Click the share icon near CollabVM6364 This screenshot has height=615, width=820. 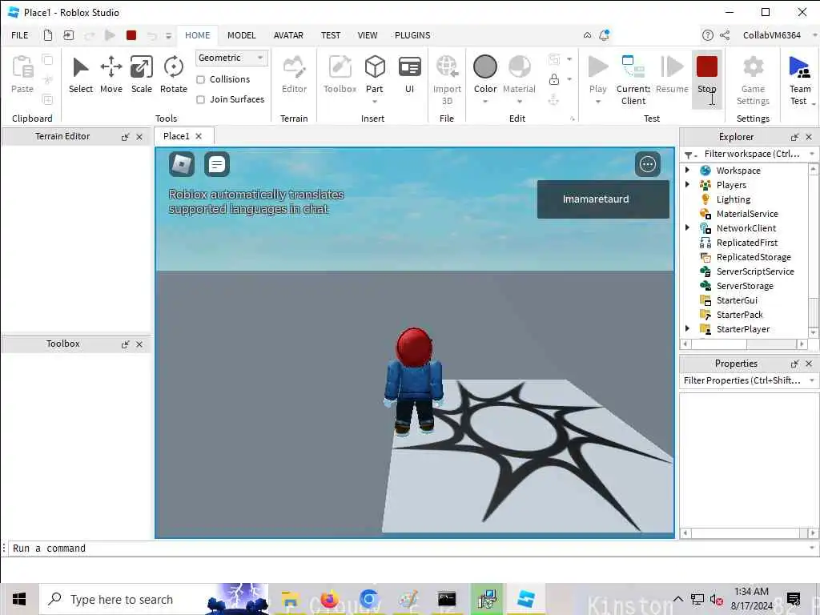[724, 35]
